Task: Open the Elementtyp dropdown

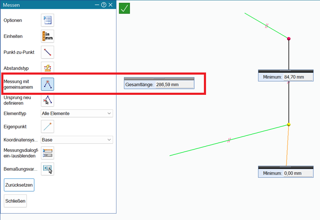Action: click(77, 113)
